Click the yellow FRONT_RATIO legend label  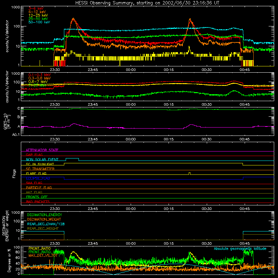40,248
